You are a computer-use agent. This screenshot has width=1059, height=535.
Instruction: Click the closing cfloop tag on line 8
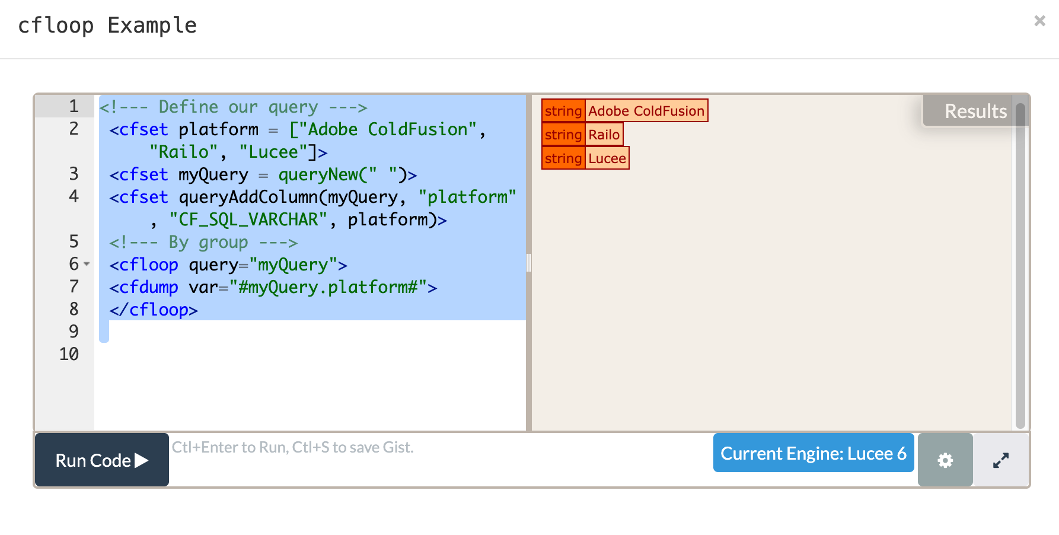click(x=154, y=310)
